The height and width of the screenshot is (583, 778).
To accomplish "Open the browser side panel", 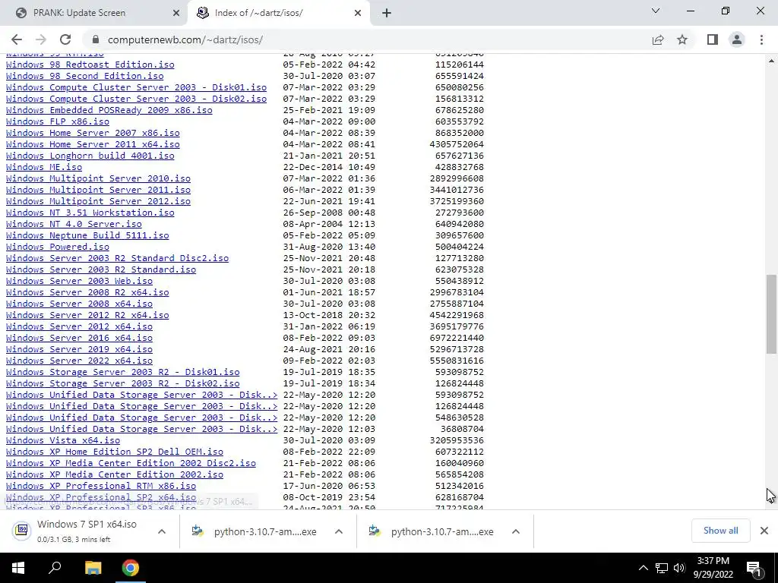I will [x=713, y=39].
